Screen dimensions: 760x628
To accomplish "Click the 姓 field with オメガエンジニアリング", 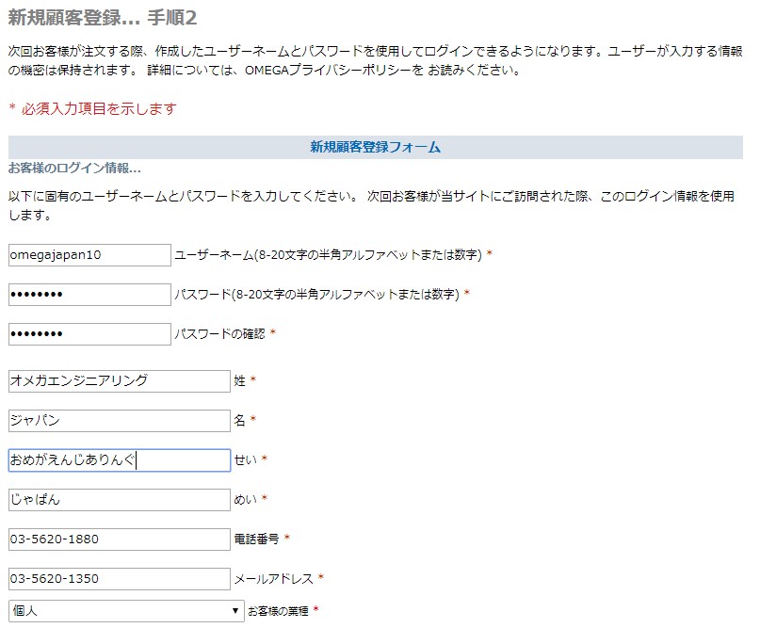I will [x=120, y=381].
